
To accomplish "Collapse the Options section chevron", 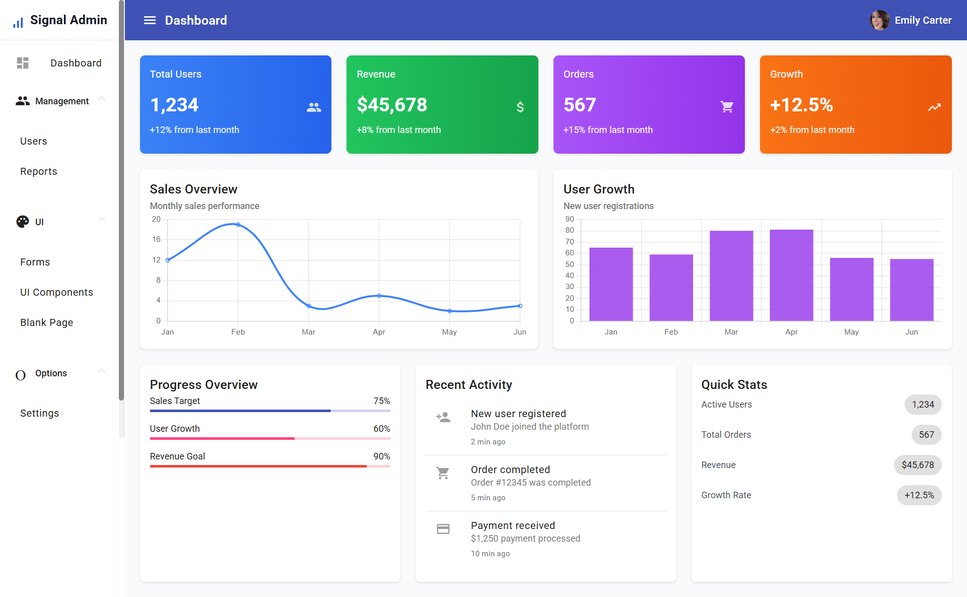I will point(102,371).
